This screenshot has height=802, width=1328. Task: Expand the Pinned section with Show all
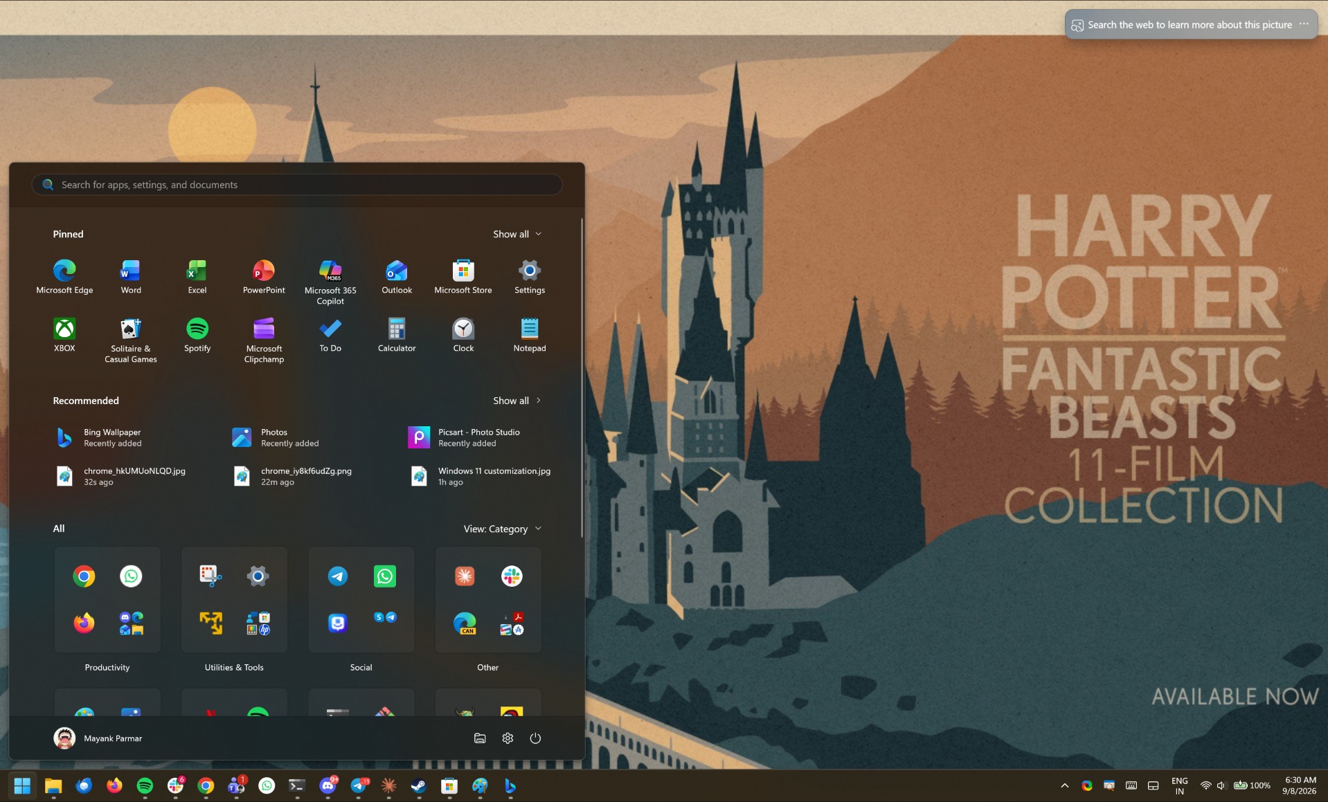click(x=517, y=234)
